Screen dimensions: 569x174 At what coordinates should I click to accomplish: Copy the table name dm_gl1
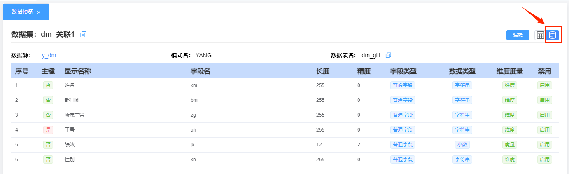pos(388,55)
